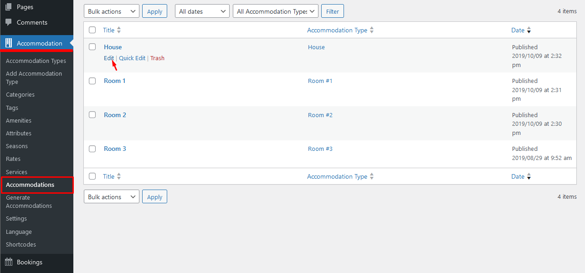The image size is (585, 273).
Task: Click the Filter button
Action: click(x=333, y=11)
